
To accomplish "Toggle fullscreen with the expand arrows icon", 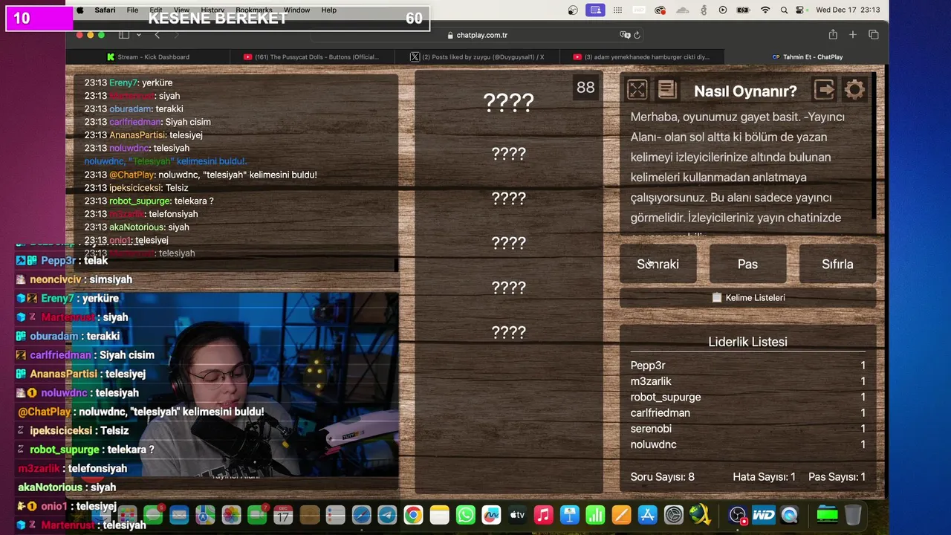I will coord(637,90).
